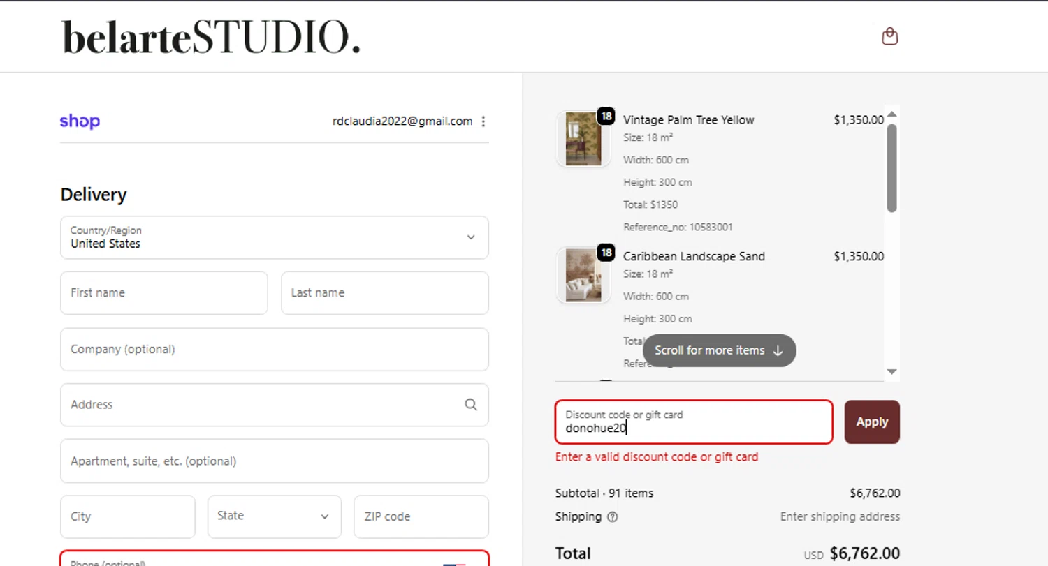Click Scroll for more items button
Image resolution: width=1048 pixels, height=566 pixels.
(x=720, y=350)
